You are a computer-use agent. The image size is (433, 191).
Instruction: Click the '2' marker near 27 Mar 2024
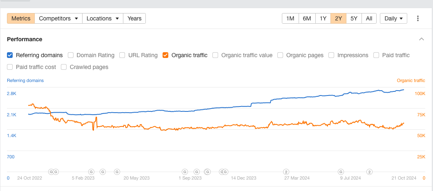(286, 172)
